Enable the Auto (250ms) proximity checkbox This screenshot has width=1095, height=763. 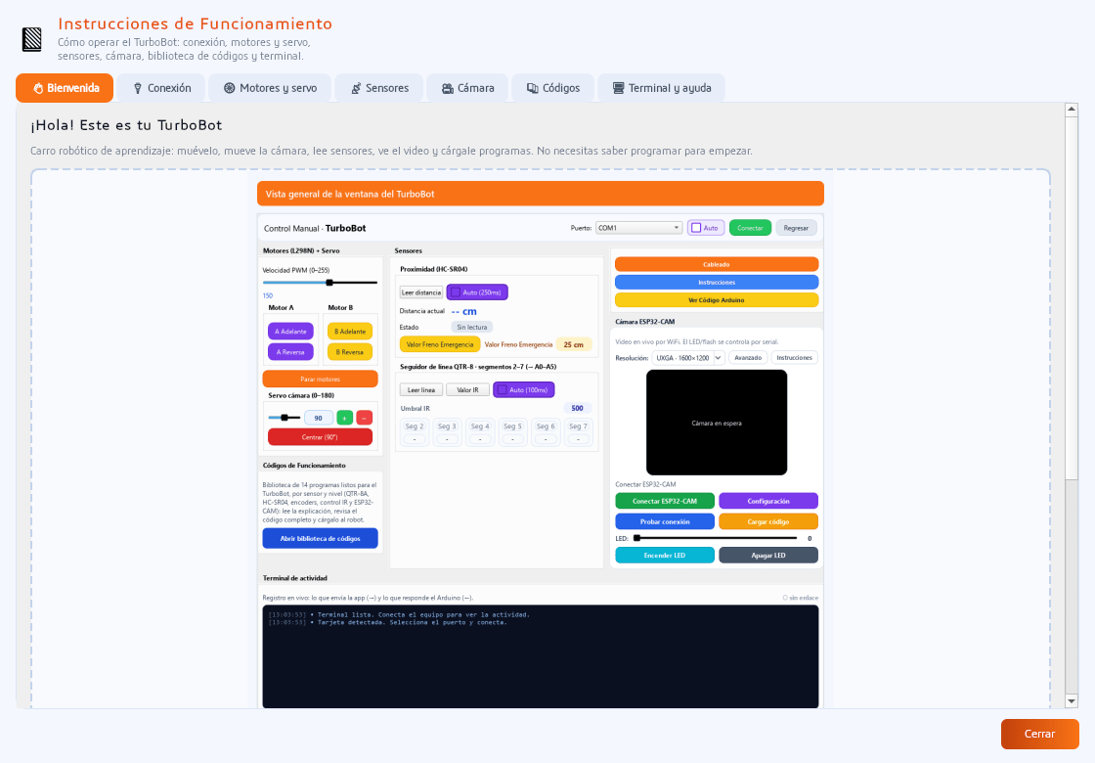coord(456,292)
